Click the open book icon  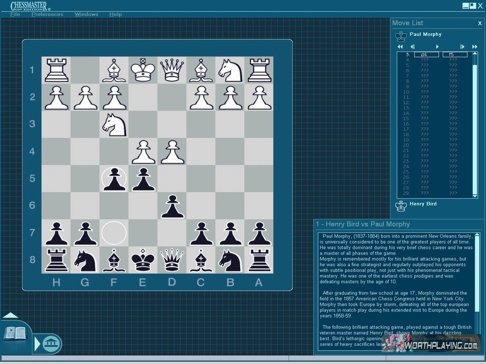click(x=15, y=334)
